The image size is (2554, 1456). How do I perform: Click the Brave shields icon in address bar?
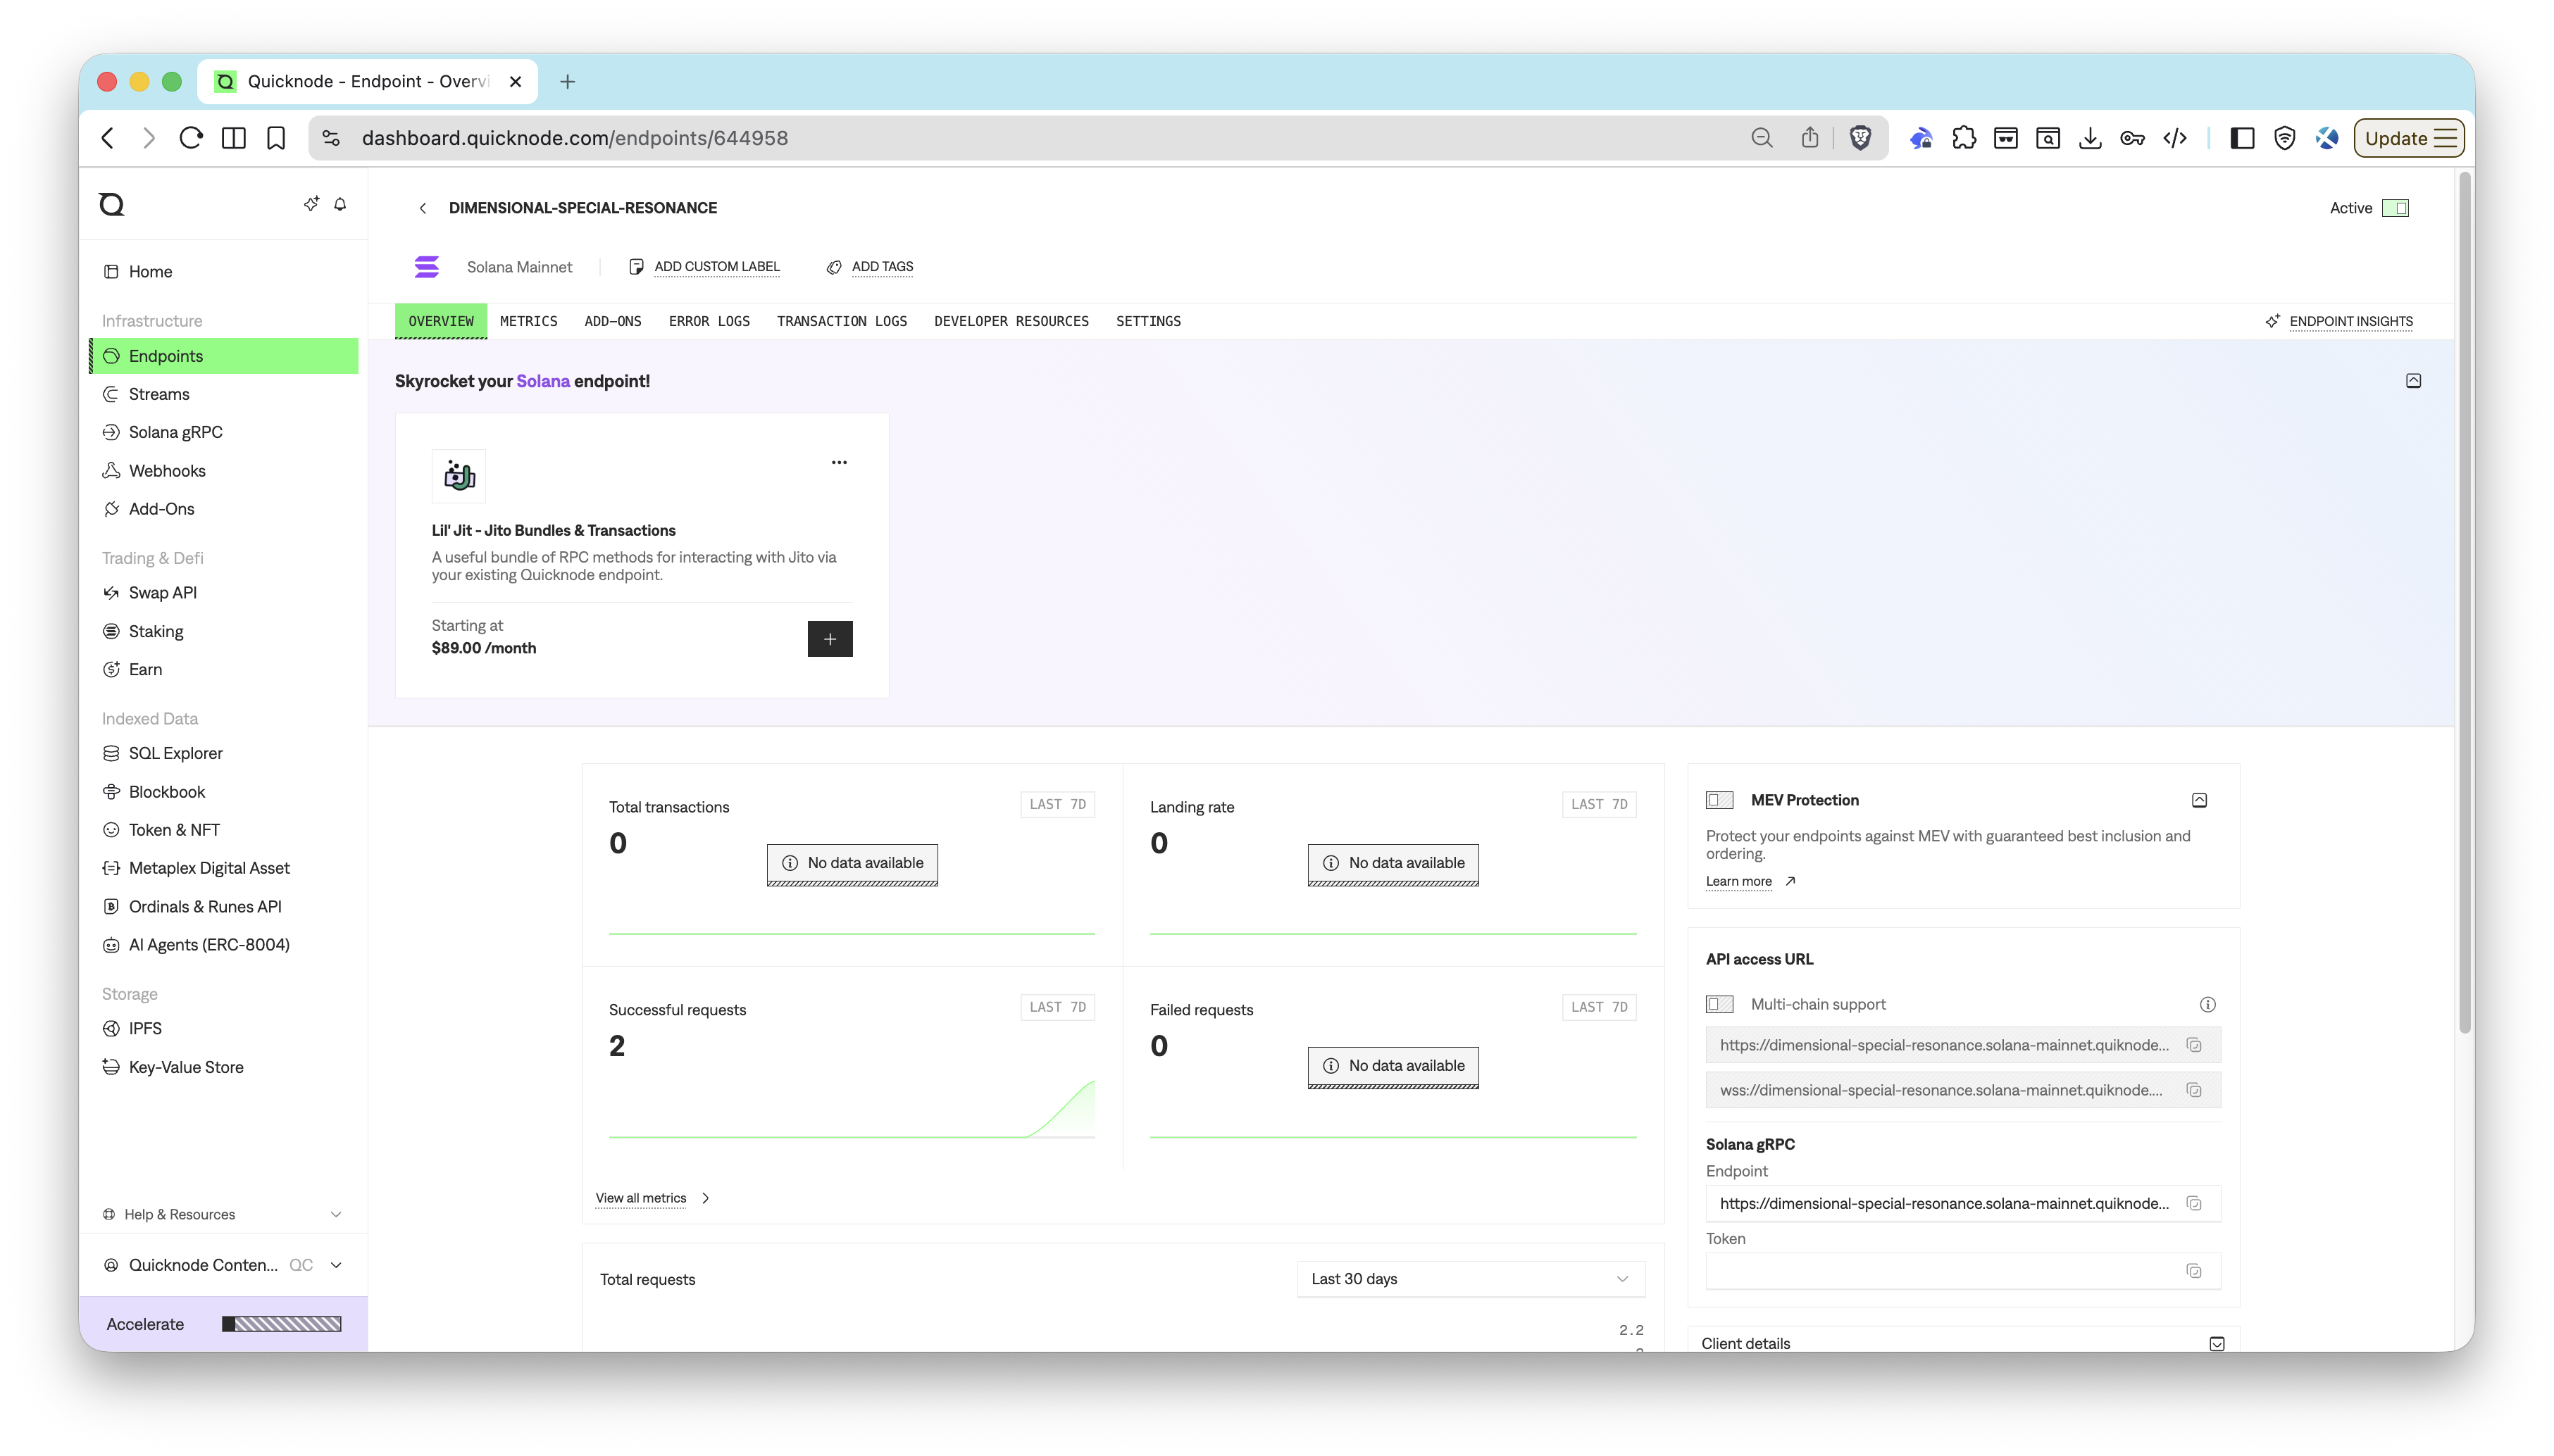point(1860,138)
